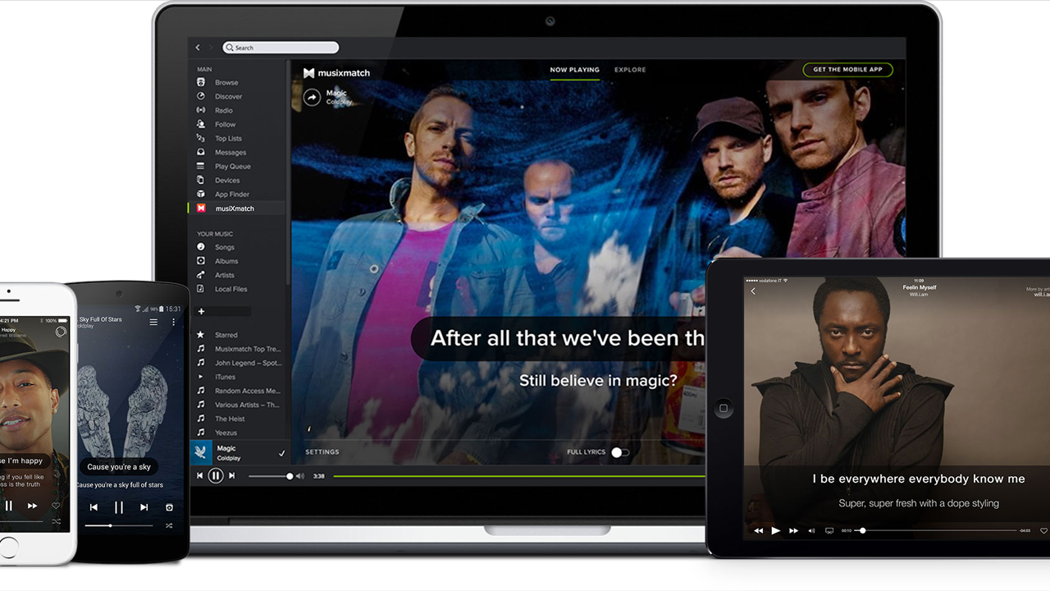This screenshot has height=591, width=1050.
Task: Click the green laptop track progress bar
Action: pyautogui.click(x=519, y=476)
